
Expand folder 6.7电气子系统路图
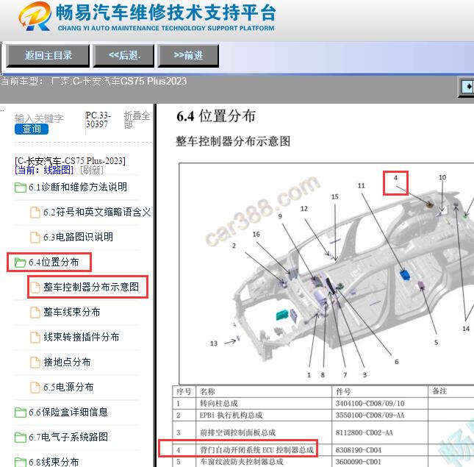pyautogui.click(x=68, y=437)
